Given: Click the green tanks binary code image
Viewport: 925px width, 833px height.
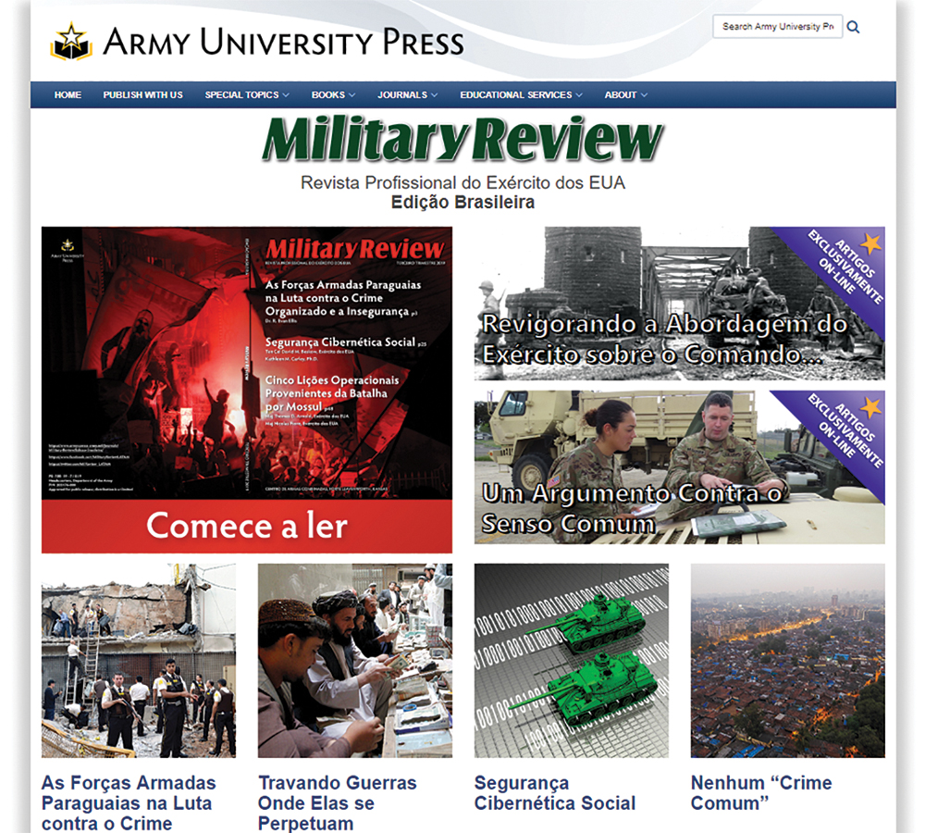Looking at the screenshot, I should tap(571, 660).
